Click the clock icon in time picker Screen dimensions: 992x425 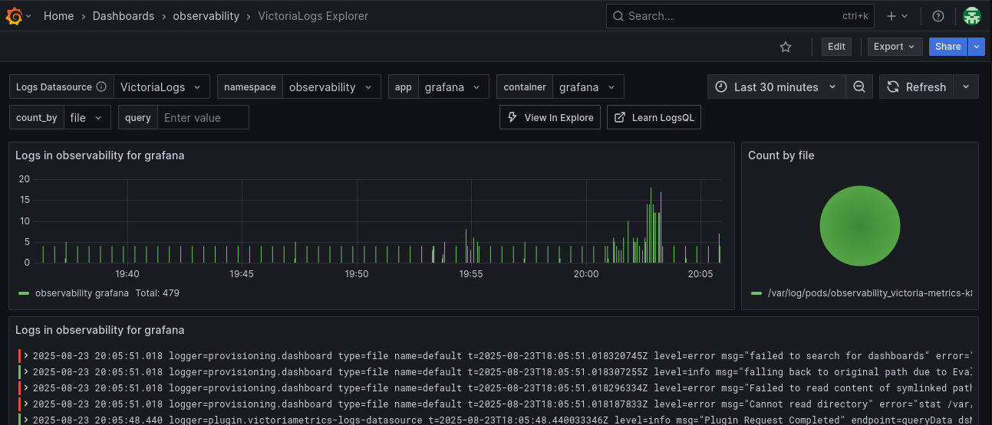tap(721, 87)
